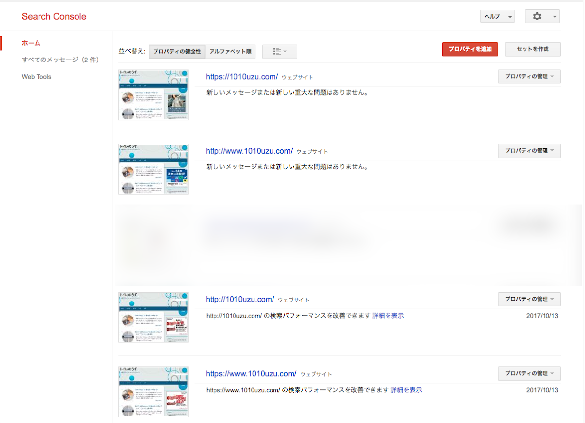
Task: Open the https://www.1010uzu.com/ property link
Action: coord(251,373)
